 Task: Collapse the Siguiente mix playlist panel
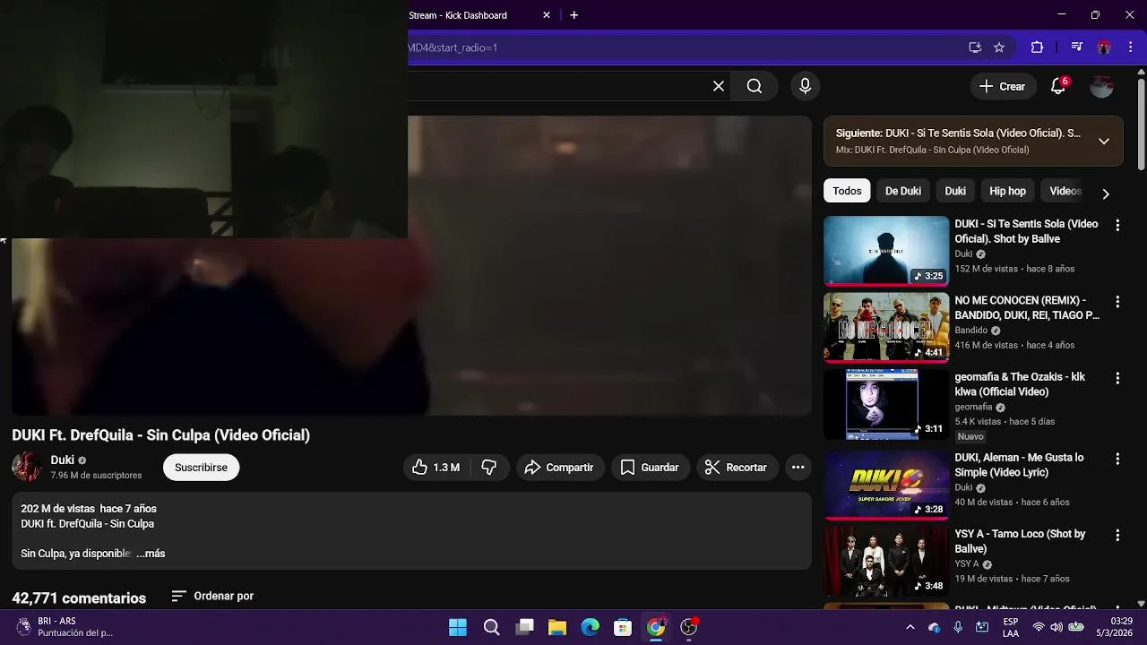pyautogui.click(x=1104, y=141)
